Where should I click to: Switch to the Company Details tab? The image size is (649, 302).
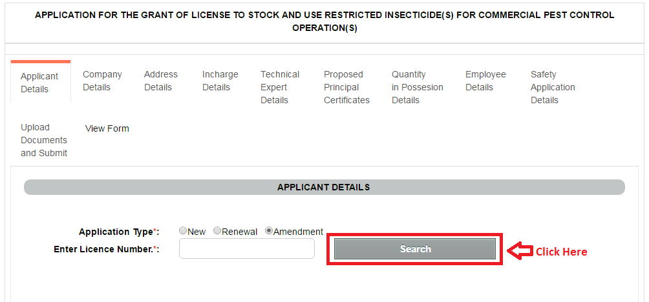pyautogui.click(x=102, y=81)
